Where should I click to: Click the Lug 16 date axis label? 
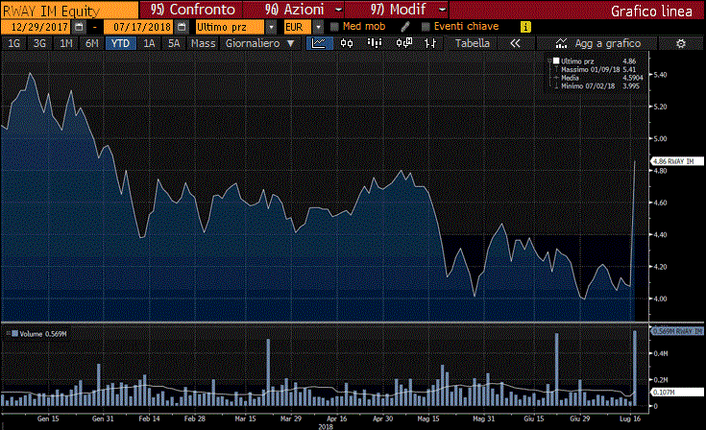[629, 418]
